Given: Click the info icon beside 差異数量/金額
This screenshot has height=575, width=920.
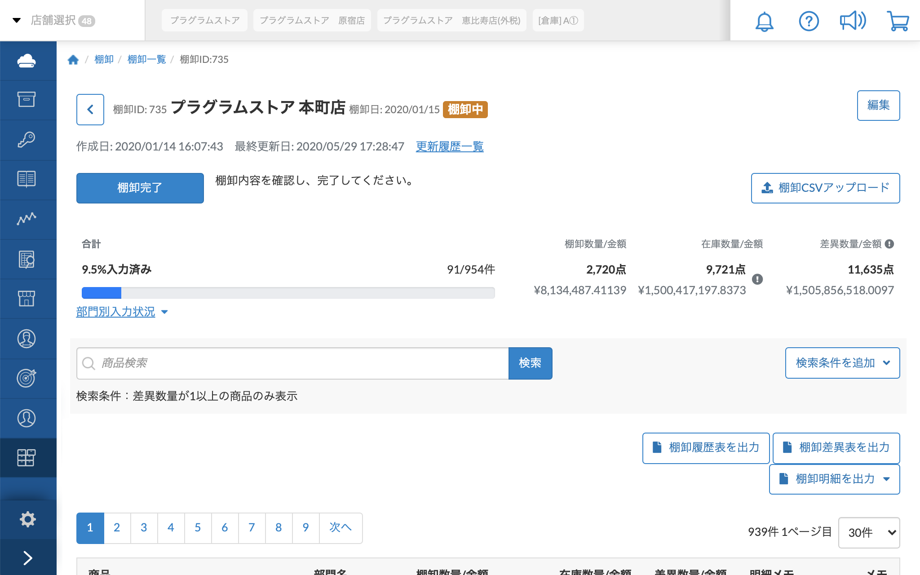Looking at the screenshot, I should (889, 244).
